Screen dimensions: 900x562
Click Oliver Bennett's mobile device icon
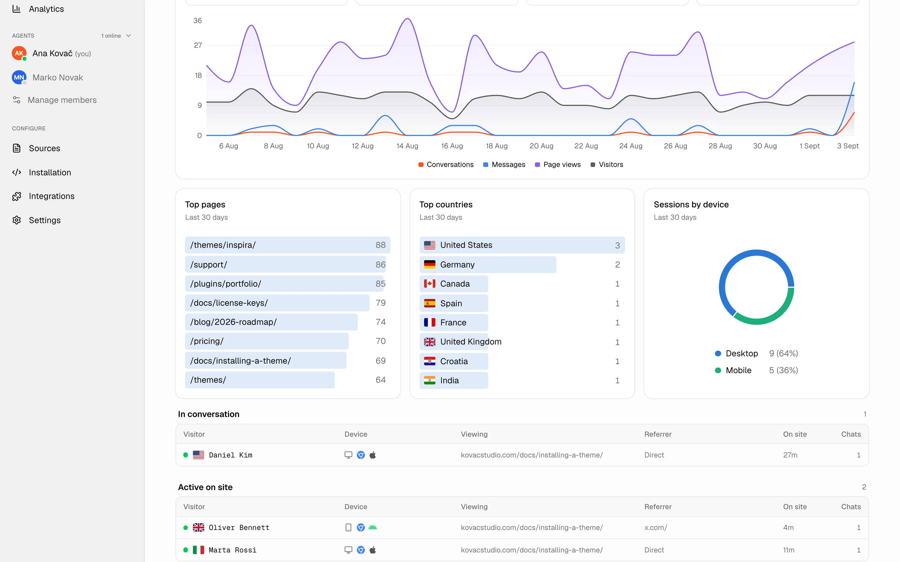(x=348, y=527)
